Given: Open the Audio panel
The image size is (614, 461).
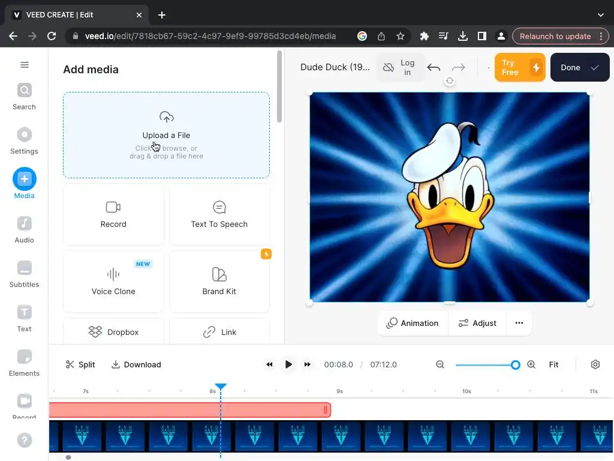Looking at the screenshot, I should coord(24,230).
